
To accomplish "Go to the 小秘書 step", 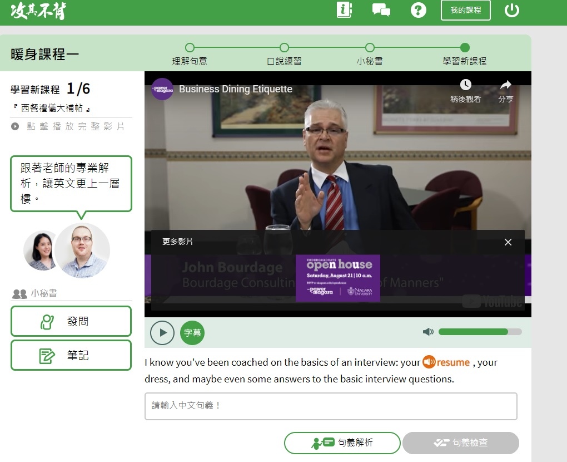I will pyautogui.click(x=370, y=55).
